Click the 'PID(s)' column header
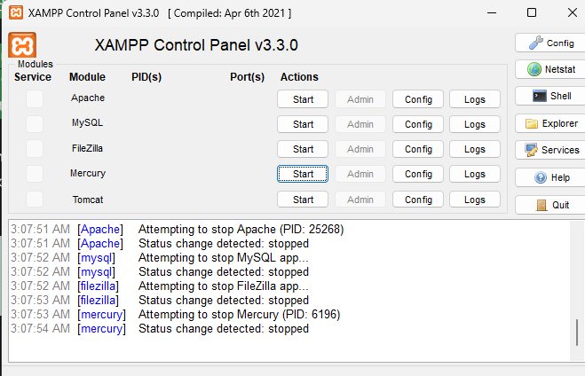The height and width of the screenshot is (376, 585). click(x=146, y=77)
